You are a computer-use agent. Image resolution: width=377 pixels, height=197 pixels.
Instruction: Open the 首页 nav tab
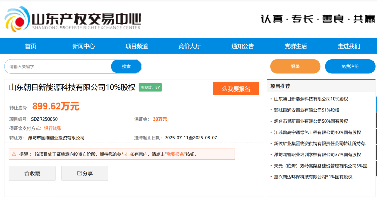[30, 46]
